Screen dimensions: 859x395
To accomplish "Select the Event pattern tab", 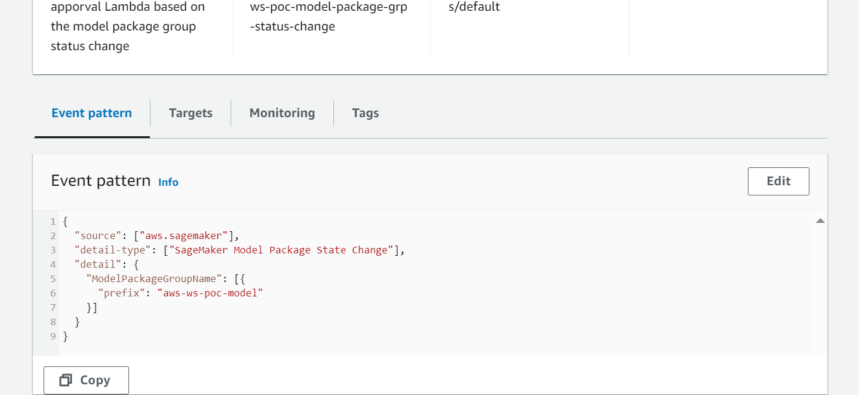I will click(x=91, y=112).
